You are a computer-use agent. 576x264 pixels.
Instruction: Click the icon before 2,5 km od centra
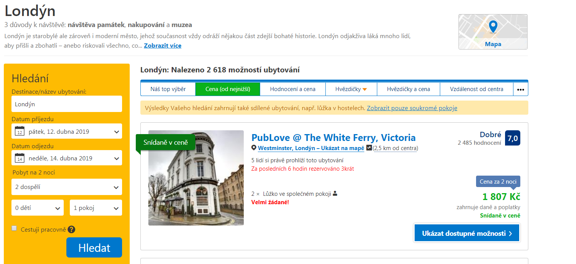[x=369, y=148]
